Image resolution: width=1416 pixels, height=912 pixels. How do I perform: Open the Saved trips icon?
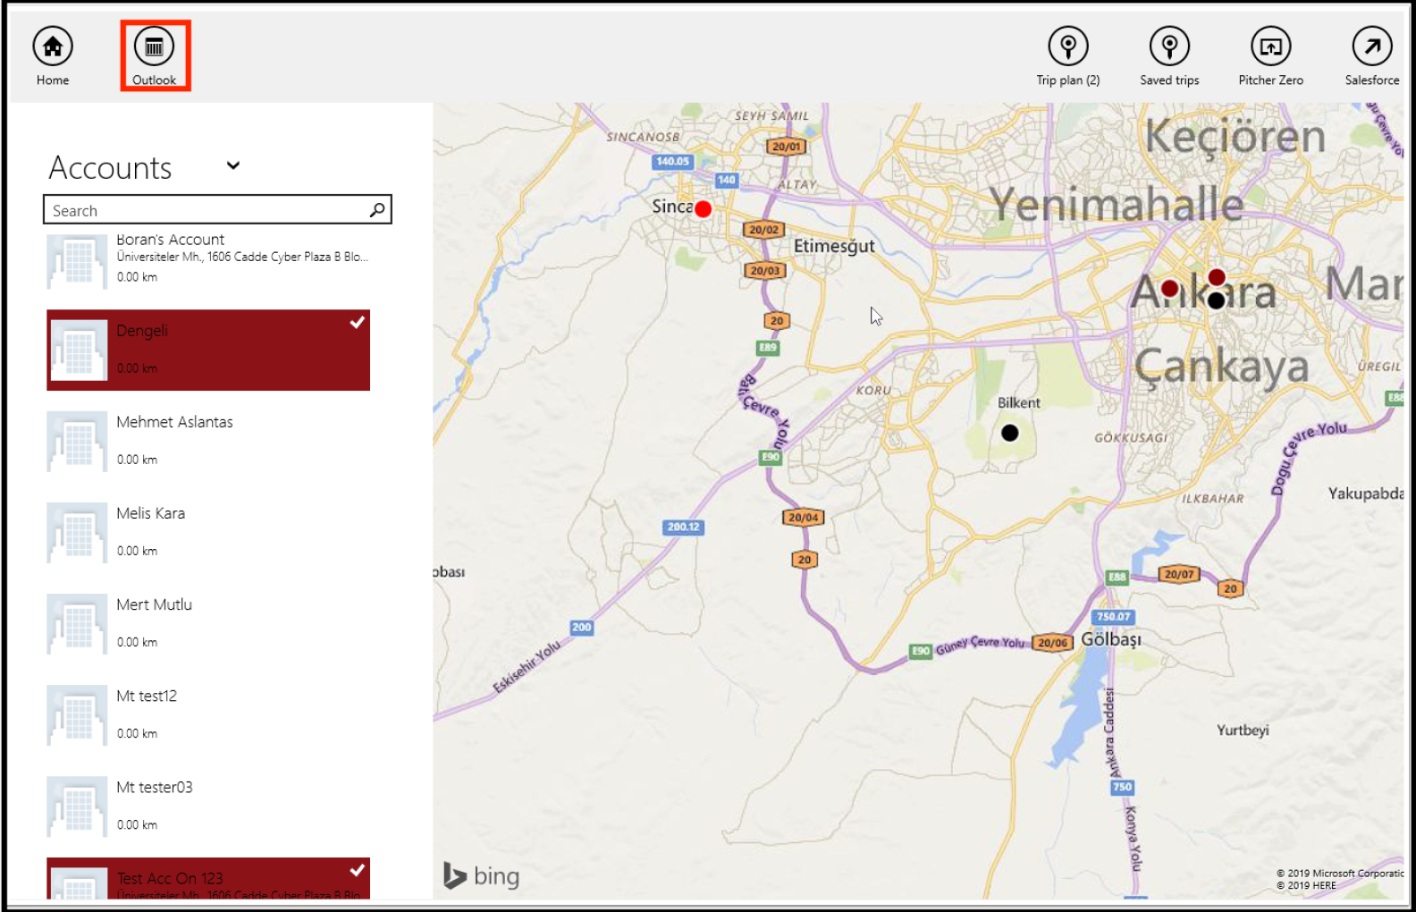(1169, 46)
